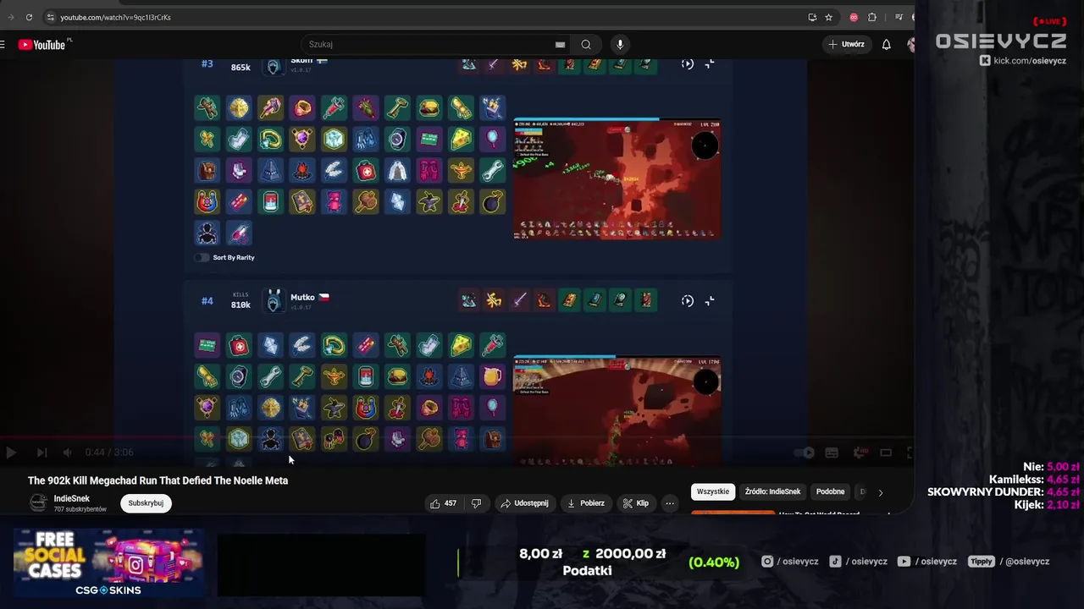Screen dimensions: 1084x609
Task: Open the Utwórz create menu
Action: click(x=846, y=44)
